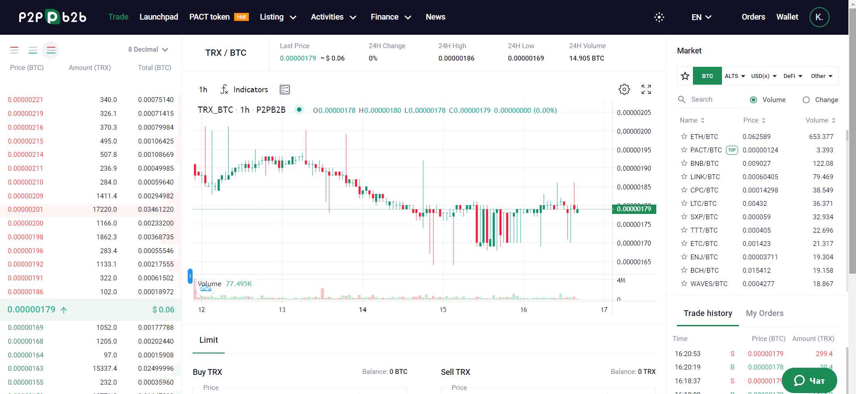Open the Wallet link

pyautogui.click(x=787, y=17)
